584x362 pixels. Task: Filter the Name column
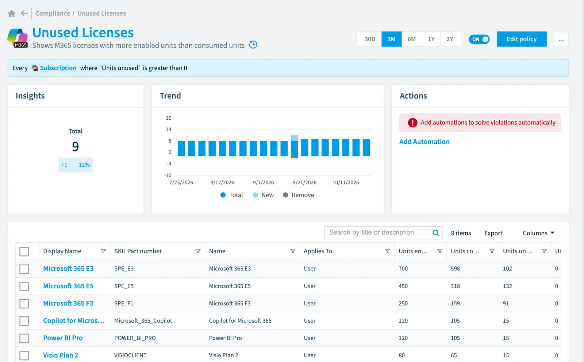tap(293, 251)
